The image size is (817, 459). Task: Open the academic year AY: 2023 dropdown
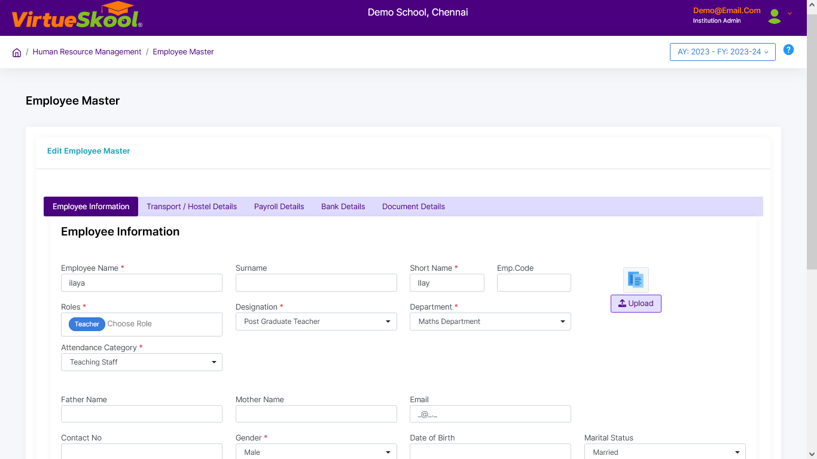pyautogui.click(x=723, y=52)
